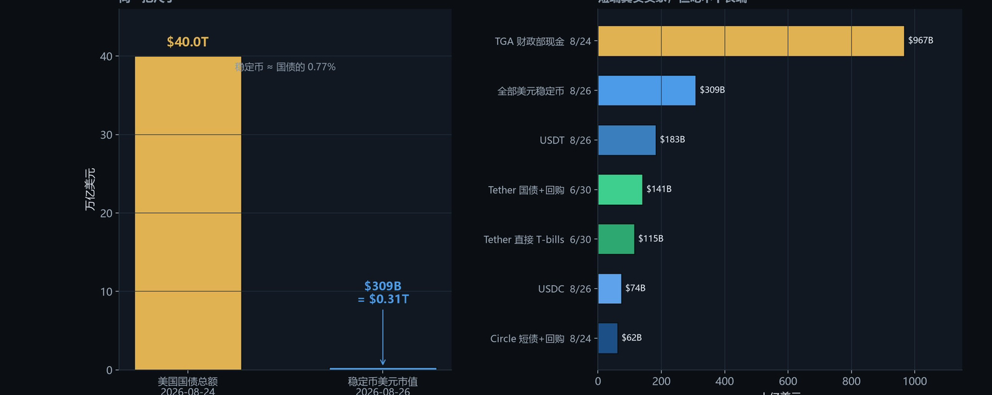The height and width of the screenshot is (395, 992).
Task: Click the $309B label beside the blue bar
Action: point(712,90)
